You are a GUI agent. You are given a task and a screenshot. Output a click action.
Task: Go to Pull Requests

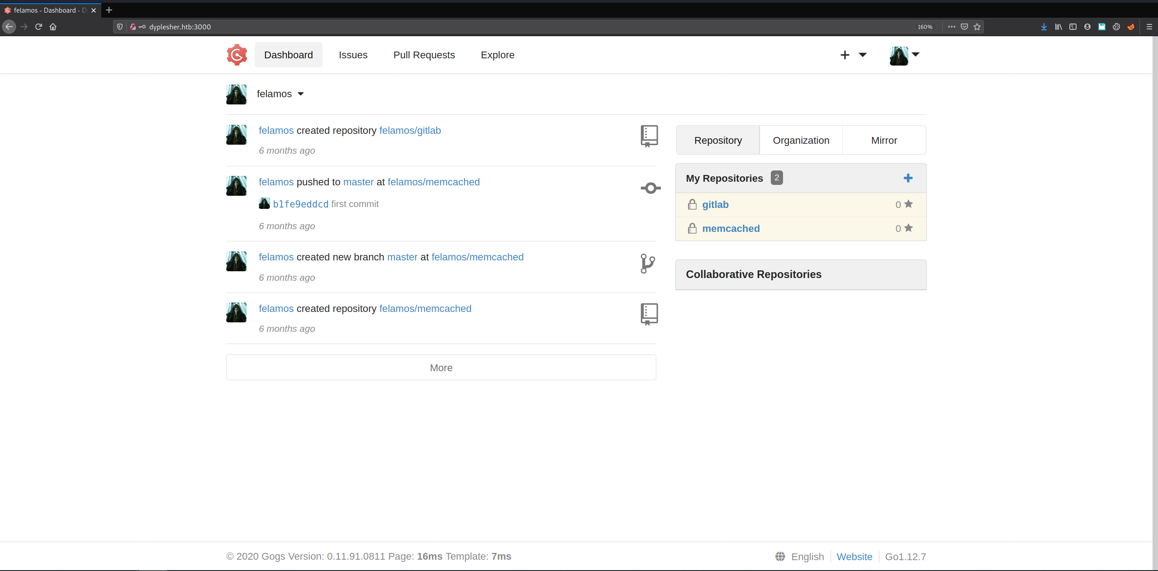424,55
